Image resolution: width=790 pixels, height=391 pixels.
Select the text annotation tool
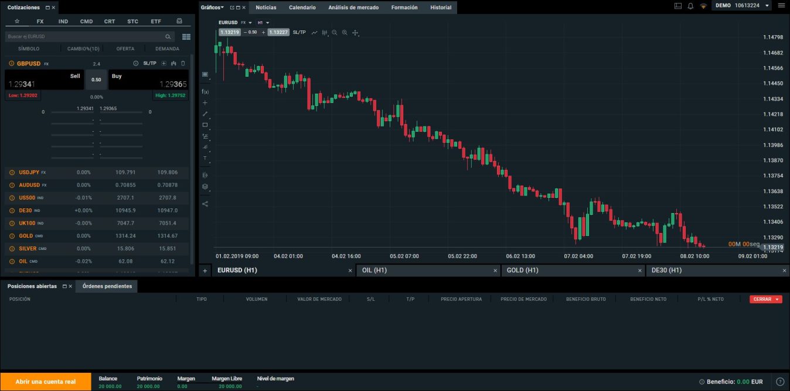tap(205, 158)
